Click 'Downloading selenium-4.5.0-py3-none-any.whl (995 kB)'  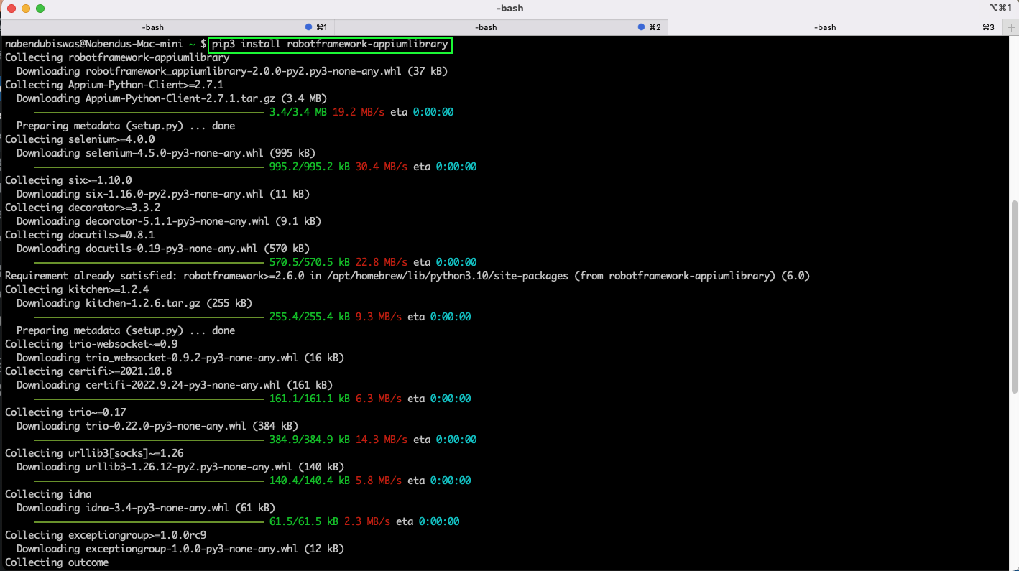166,153
